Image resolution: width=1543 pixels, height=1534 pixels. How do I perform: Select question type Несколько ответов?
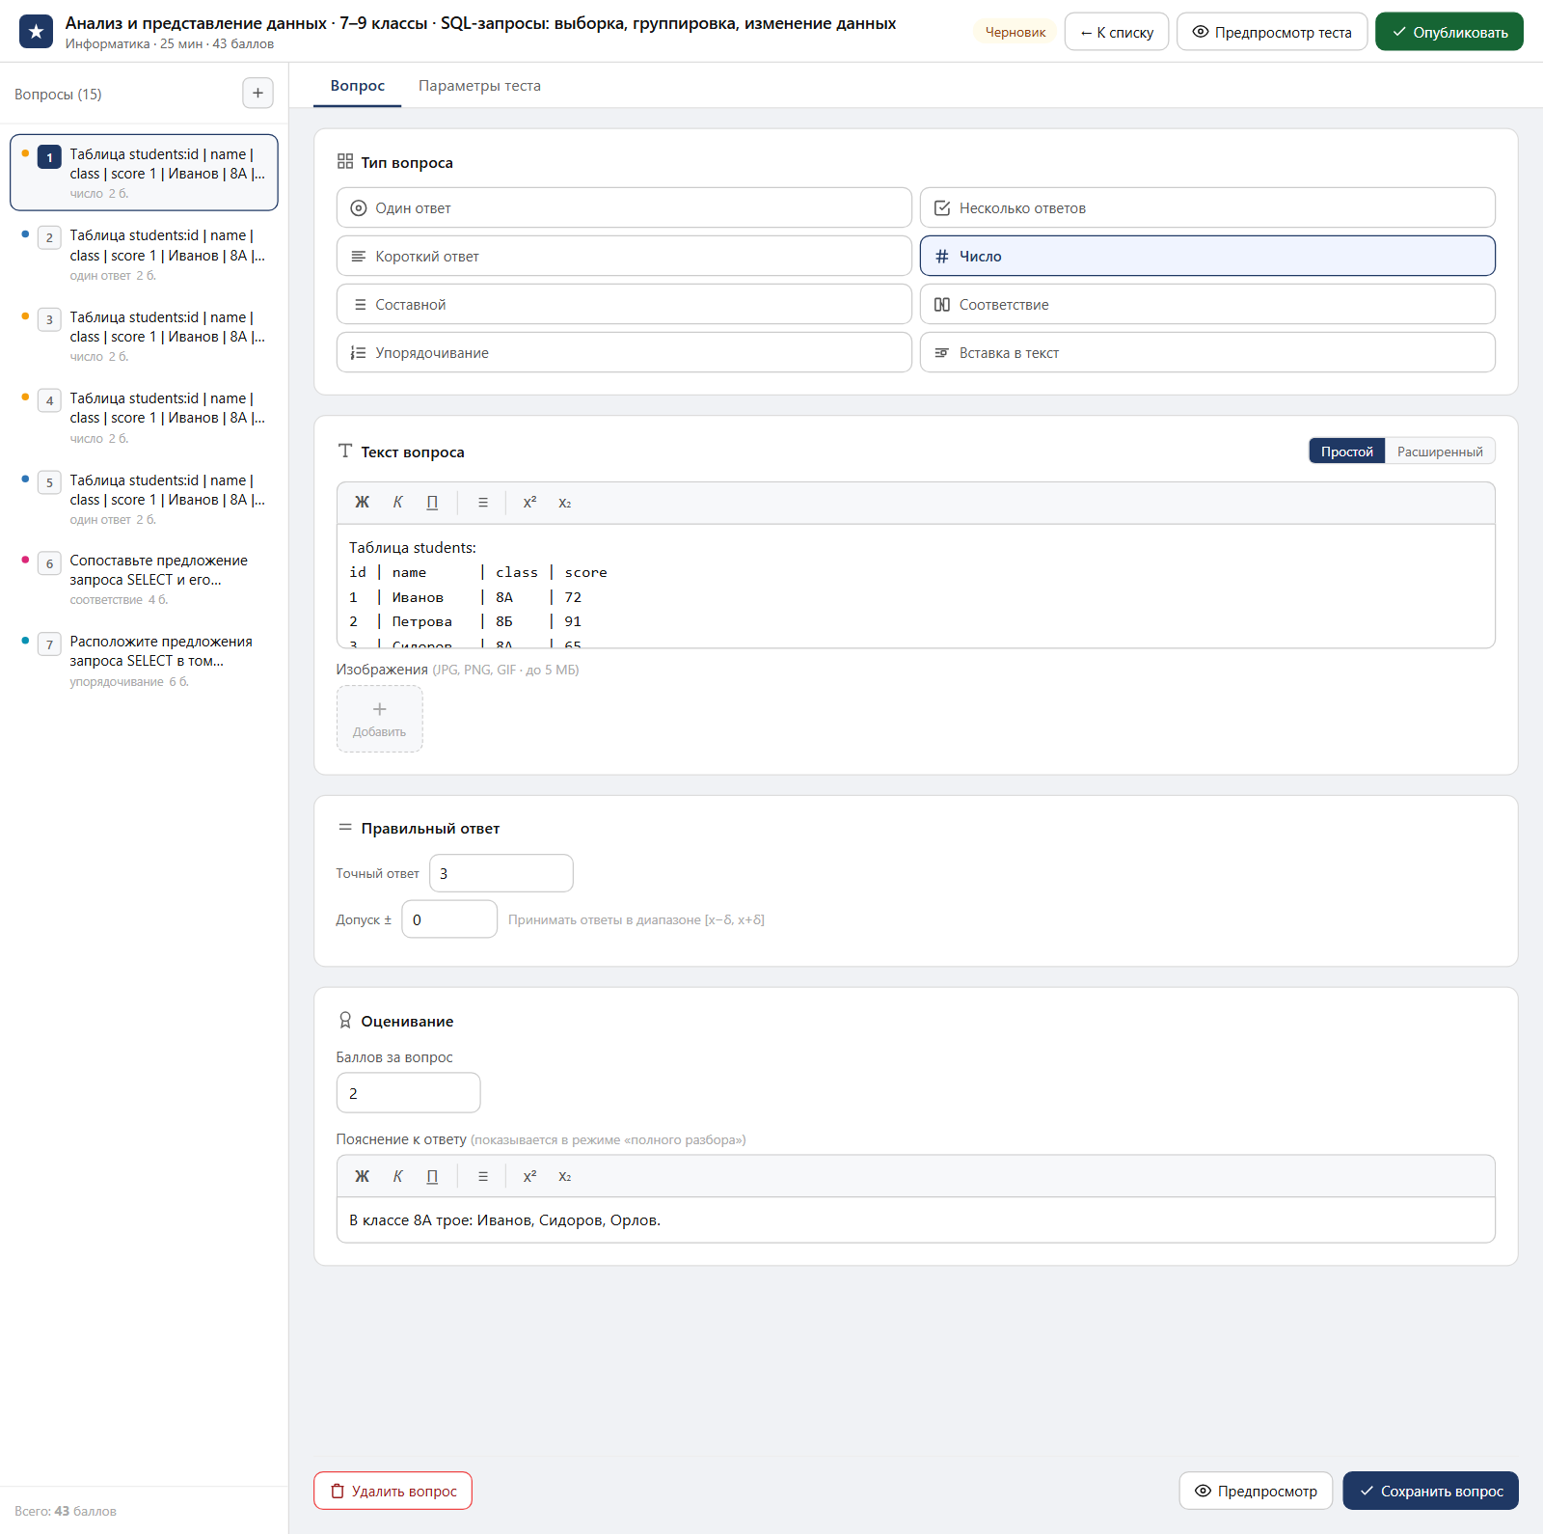(x=1207, y=207)
